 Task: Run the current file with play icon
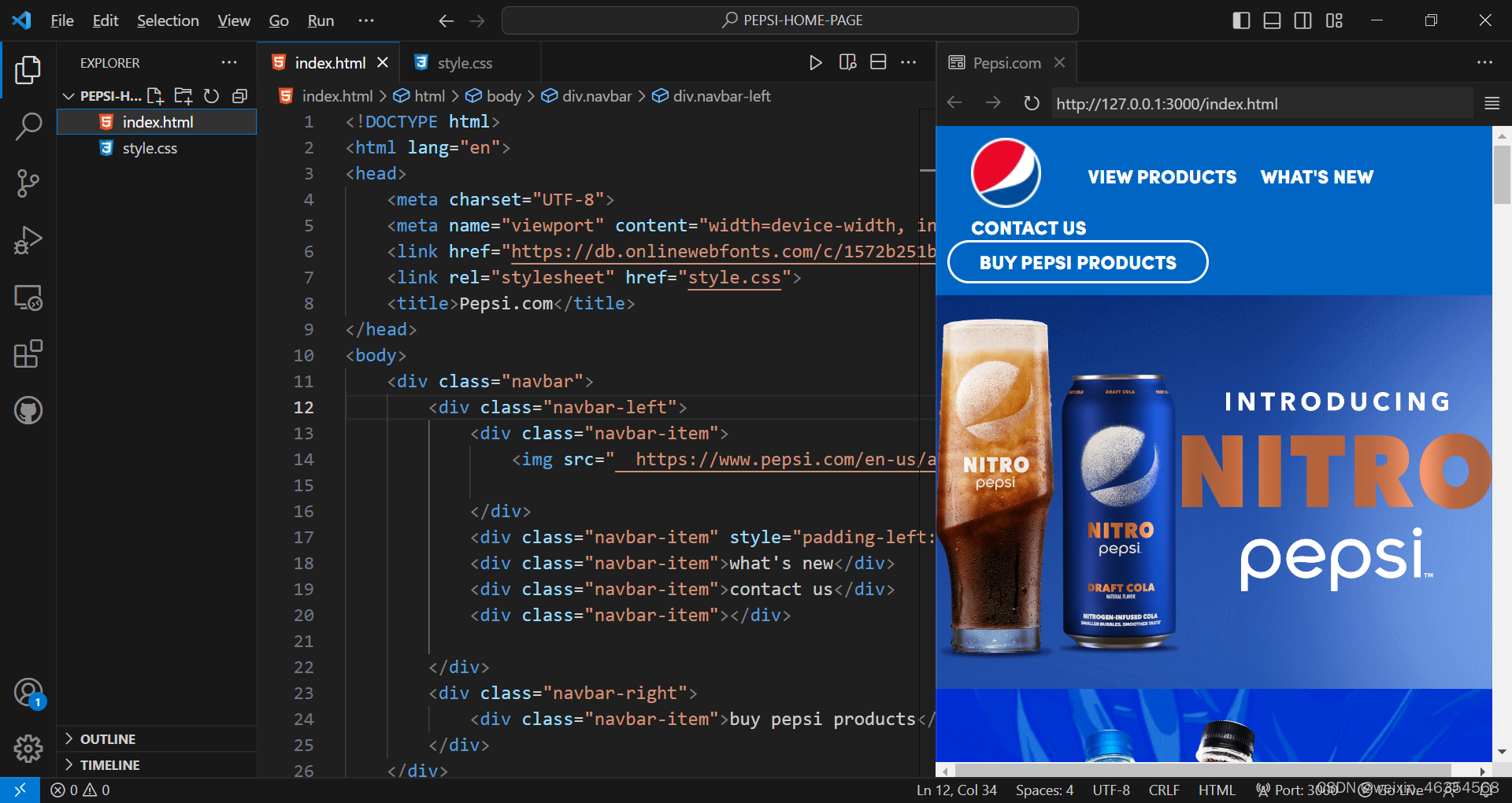816,62
